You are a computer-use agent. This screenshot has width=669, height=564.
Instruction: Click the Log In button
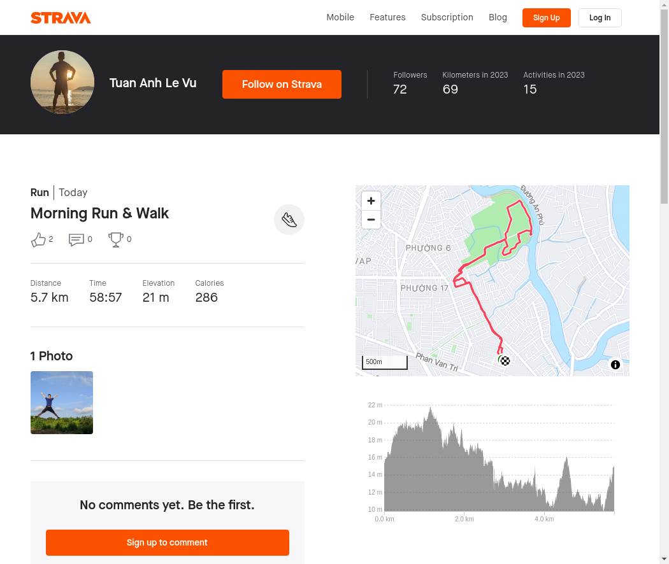[x=600, y=18]
